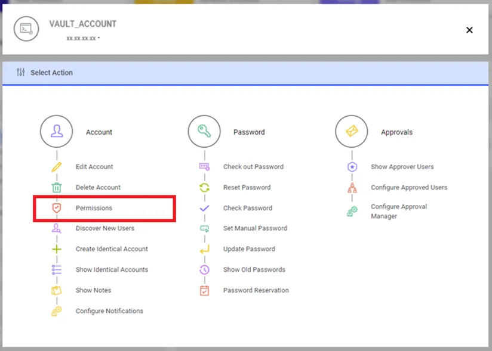Click the Check Password checkmark icon

pyautogui.click(x=204, y=208)
